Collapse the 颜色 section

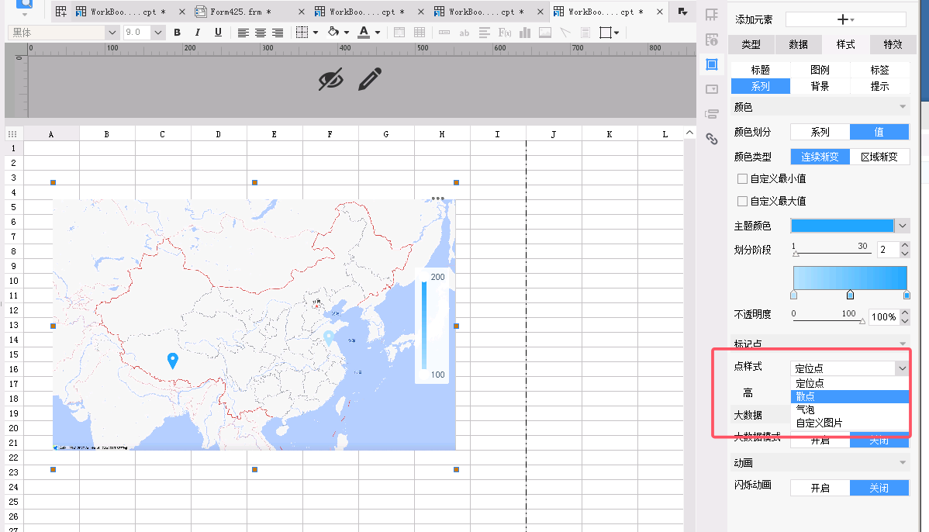coord(903,107)
